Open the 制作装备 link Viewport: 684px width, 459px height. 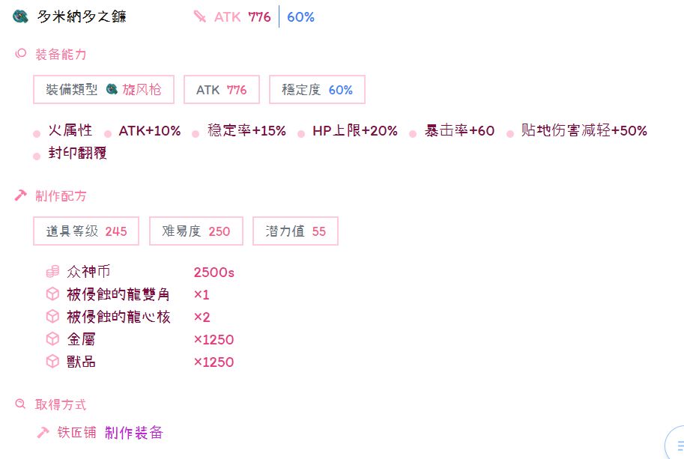tap(134, 432)
